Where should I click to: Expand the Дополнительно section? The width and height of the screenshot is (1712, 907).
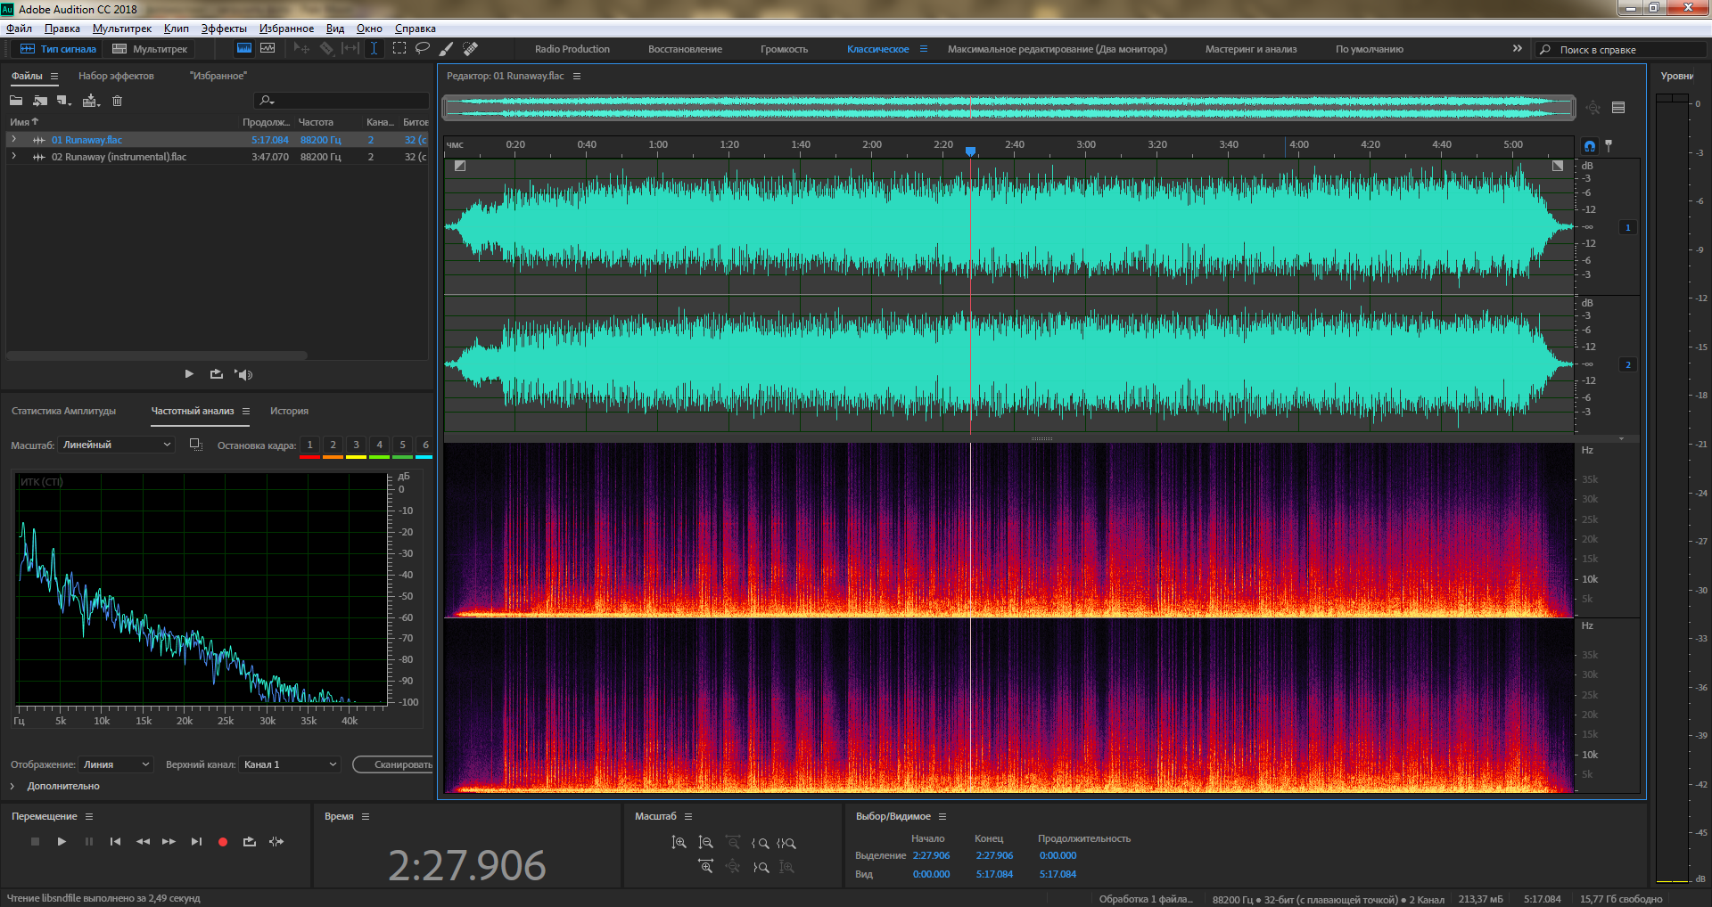coord(12,786)
